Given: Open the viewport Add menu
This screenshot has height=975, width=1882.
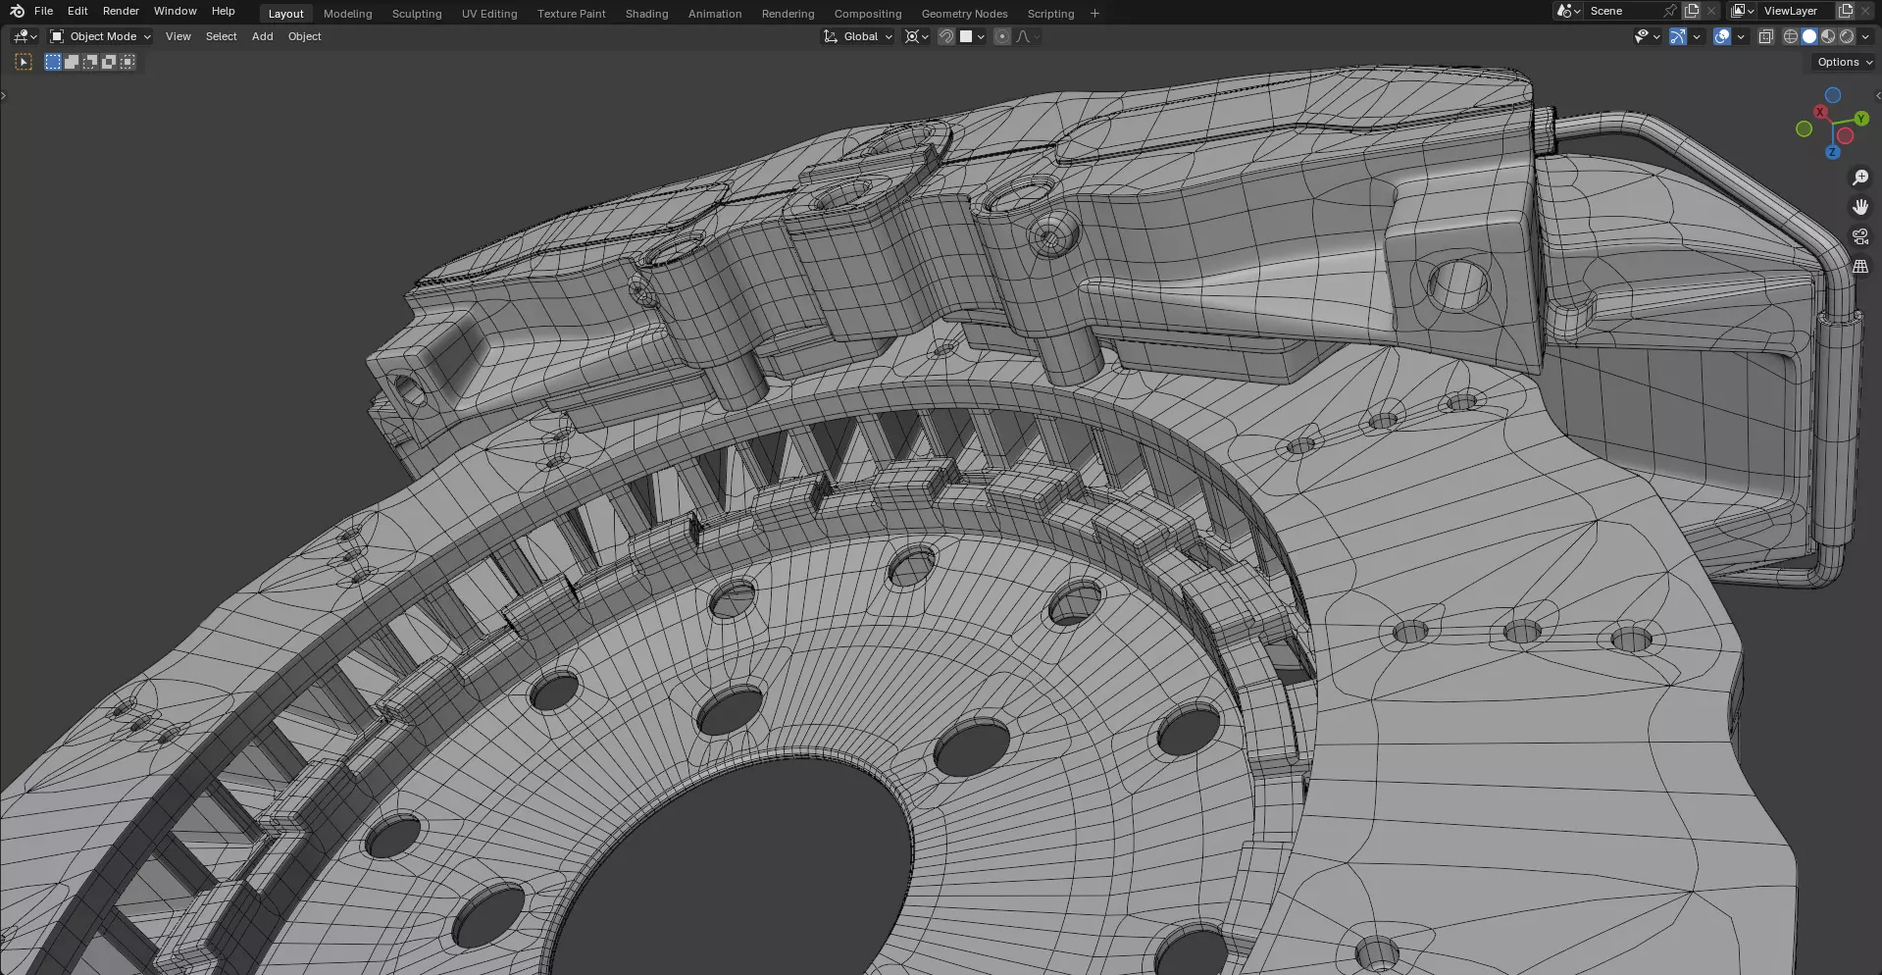Looking at the screenshot, I should (x=263, y=36).
